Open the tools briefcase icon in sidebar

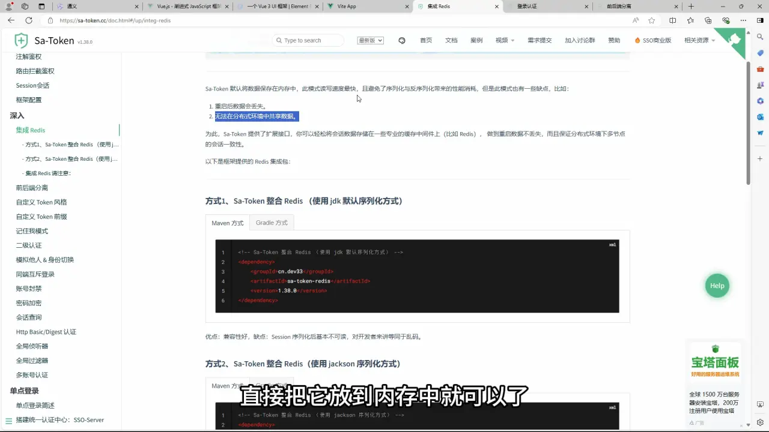click(x=760, y=70)
